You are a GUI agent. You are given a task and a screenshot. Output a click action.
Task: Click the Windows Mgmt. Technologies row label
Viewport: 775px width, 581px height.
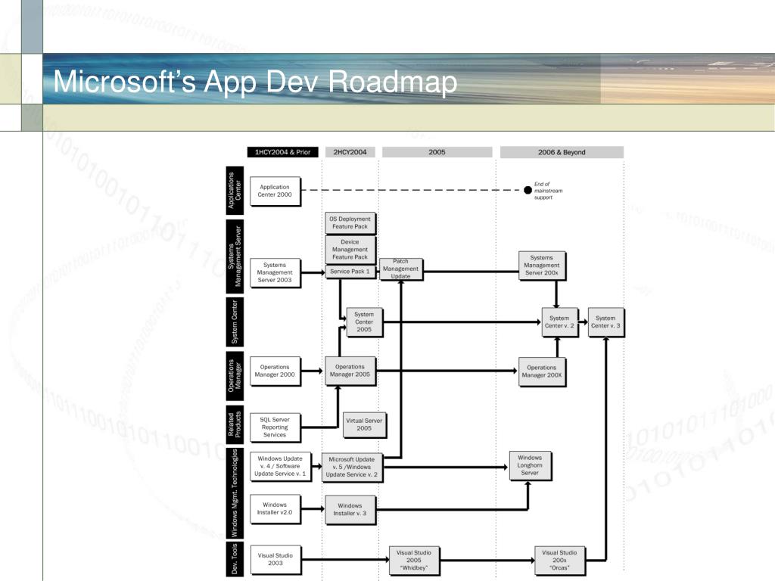235,493
